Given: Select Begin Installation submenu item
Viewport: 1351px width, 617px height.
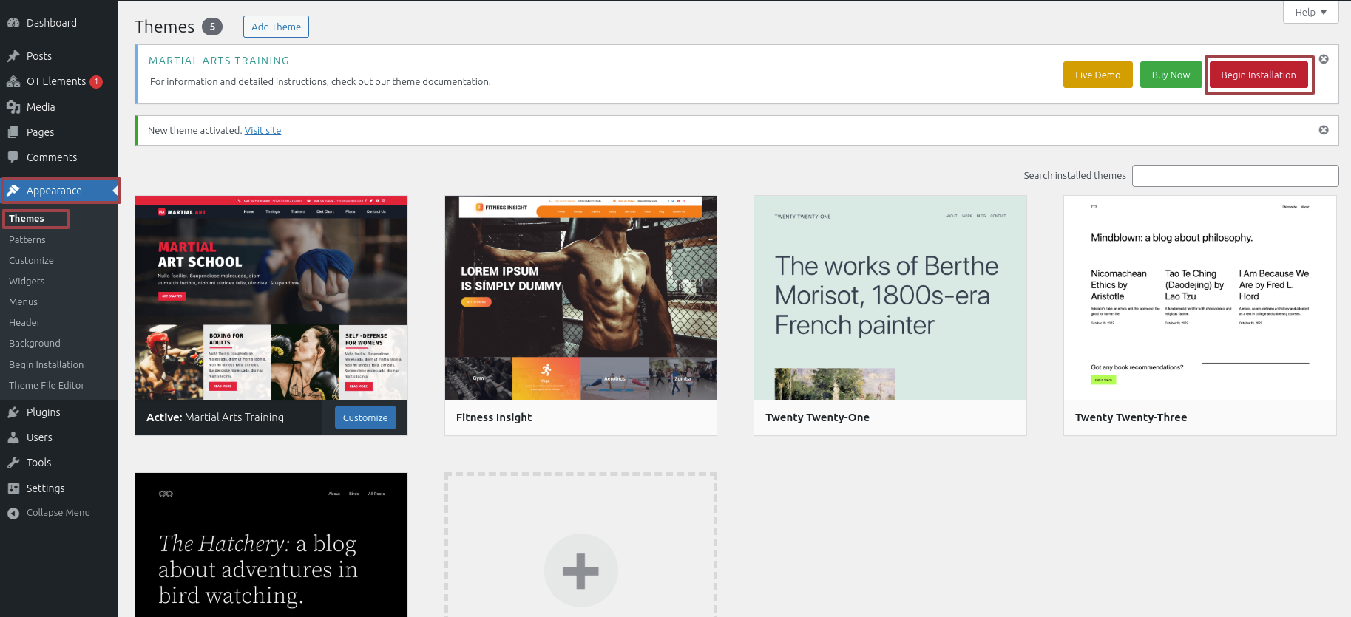Looking at the screenshot, I should point(46,365).
